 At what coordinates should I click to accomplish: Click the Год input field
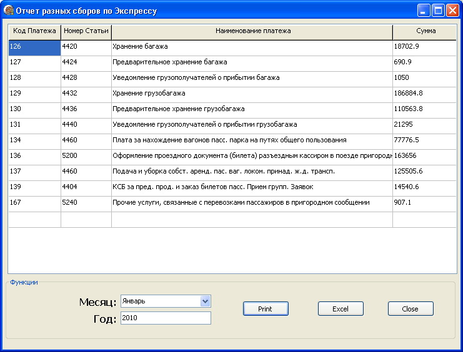(166, 318)
